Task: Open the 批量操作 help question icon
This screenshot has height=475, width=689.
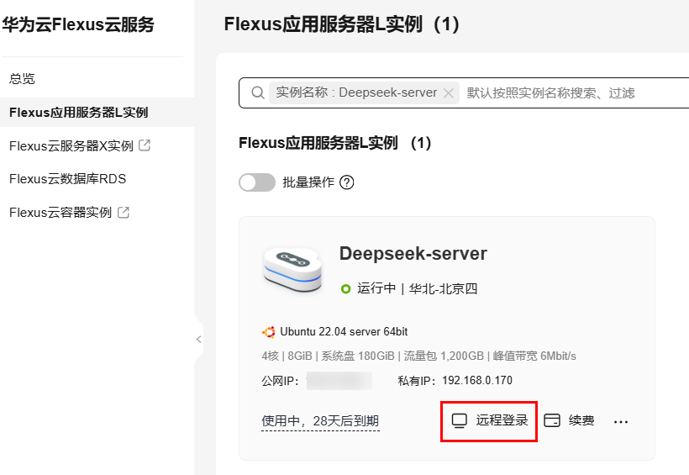Action: tap(346, 182)
